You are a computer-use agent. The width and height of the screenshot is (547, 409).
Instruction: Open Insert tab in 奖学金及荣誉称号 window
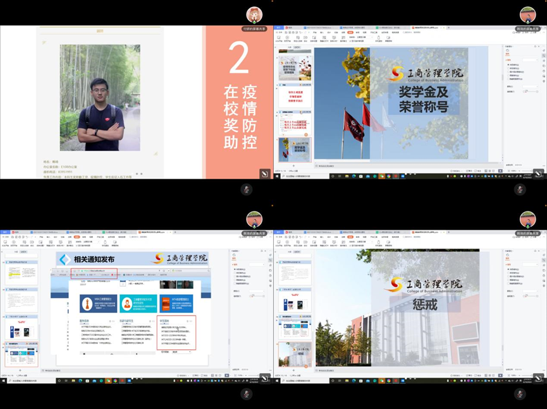click(x=322, y=32)
